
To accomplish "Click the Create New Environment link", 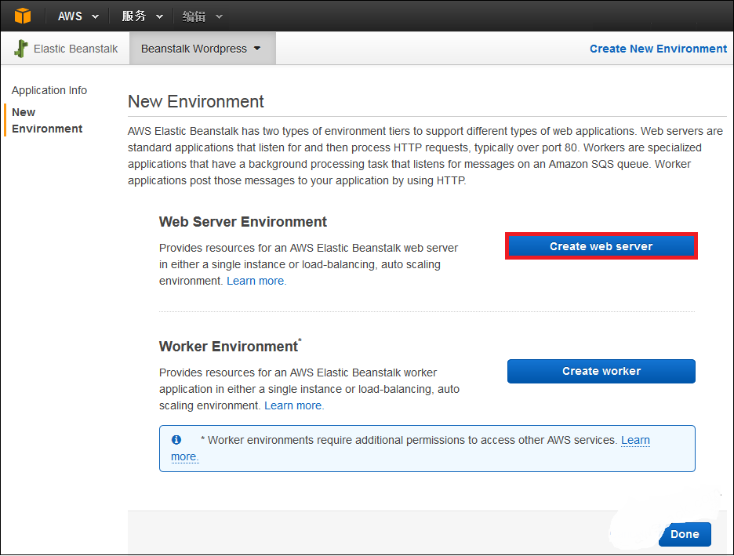I will pyautogui.click(x=658, y=49).
